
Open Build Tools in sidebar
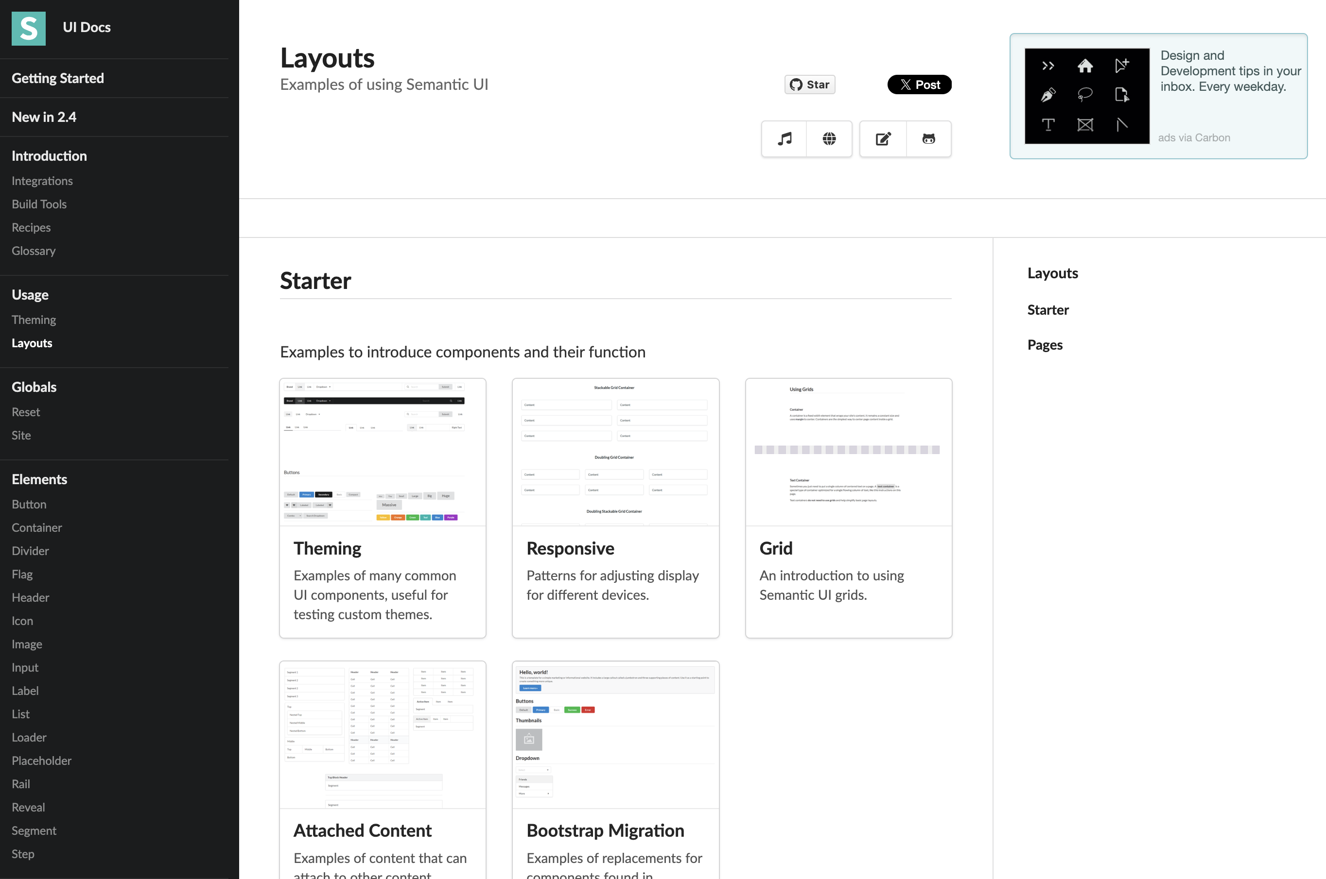(x=39, y=204)
